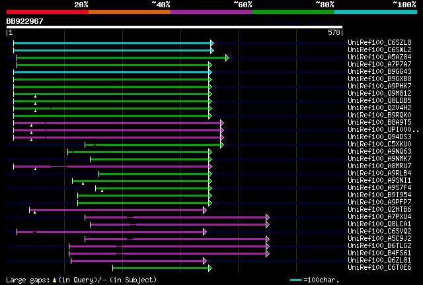Click the yellow gap marker under the A9SNI1 bar
The image size is (423, 285).
83,183
